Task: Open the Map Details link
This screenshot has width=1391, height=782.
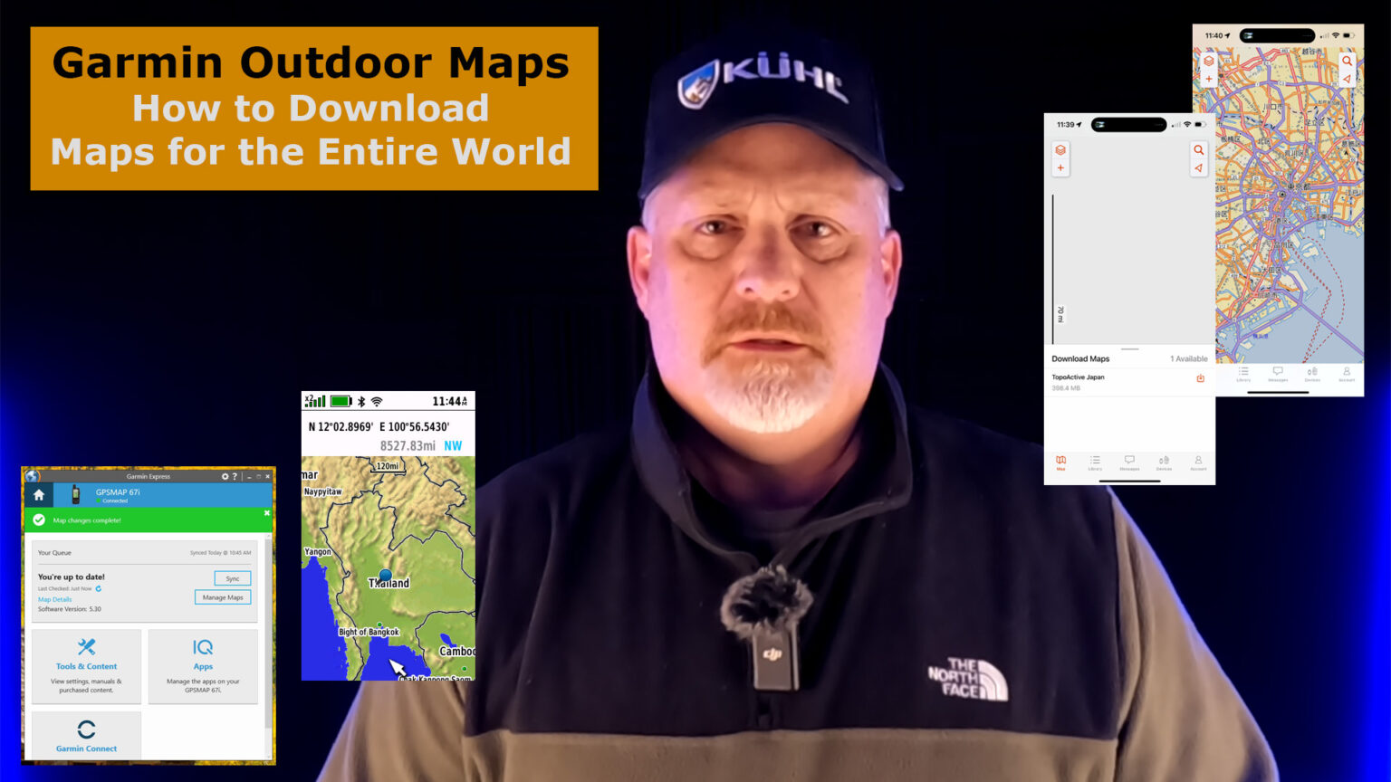Action: (x=54, y=599)
